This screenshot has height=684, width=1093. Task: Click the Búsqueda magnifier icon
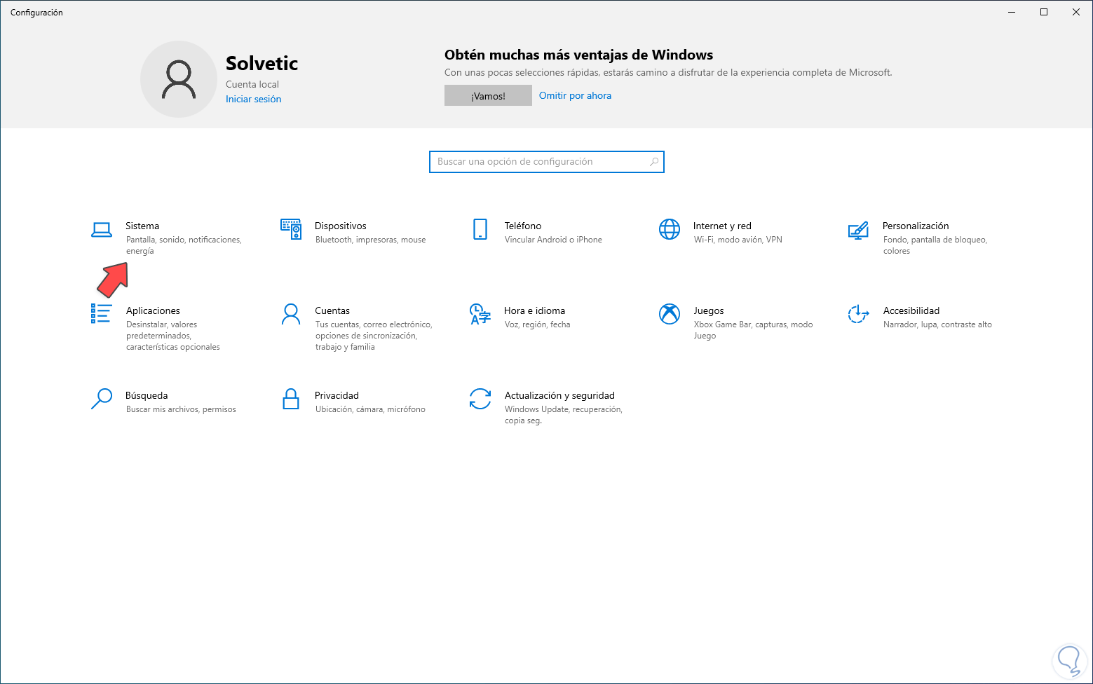(102, 399)
